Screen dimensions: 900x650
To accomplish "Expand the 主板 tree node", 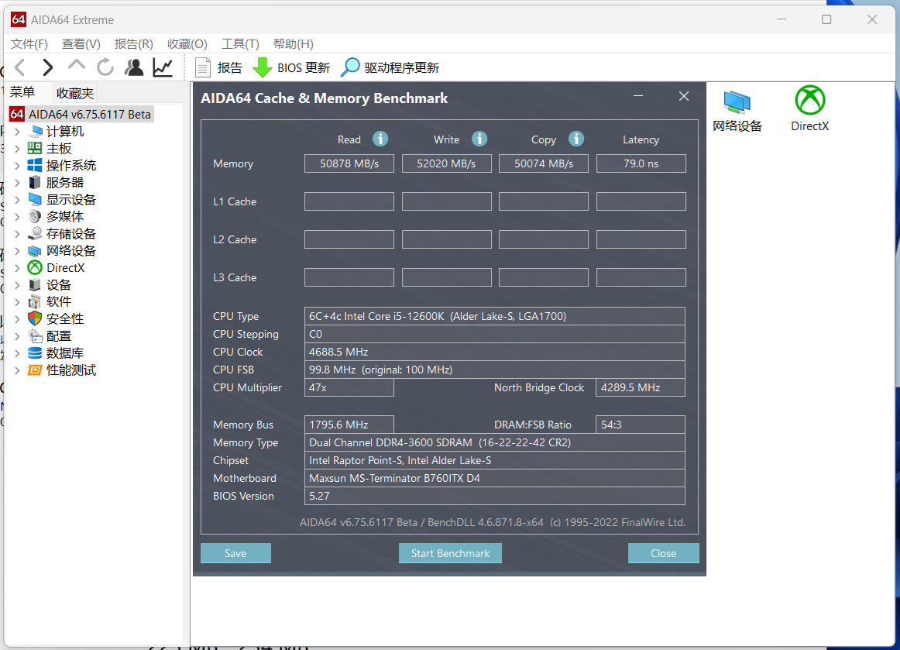I will coord(17,149).
